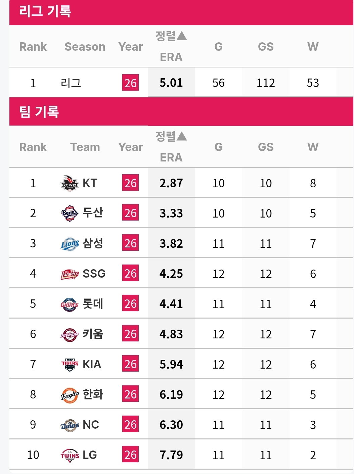Open the 한화 team name link
Image resolution: width=354 pixels, height=474 pixels.
click(93, 394)
